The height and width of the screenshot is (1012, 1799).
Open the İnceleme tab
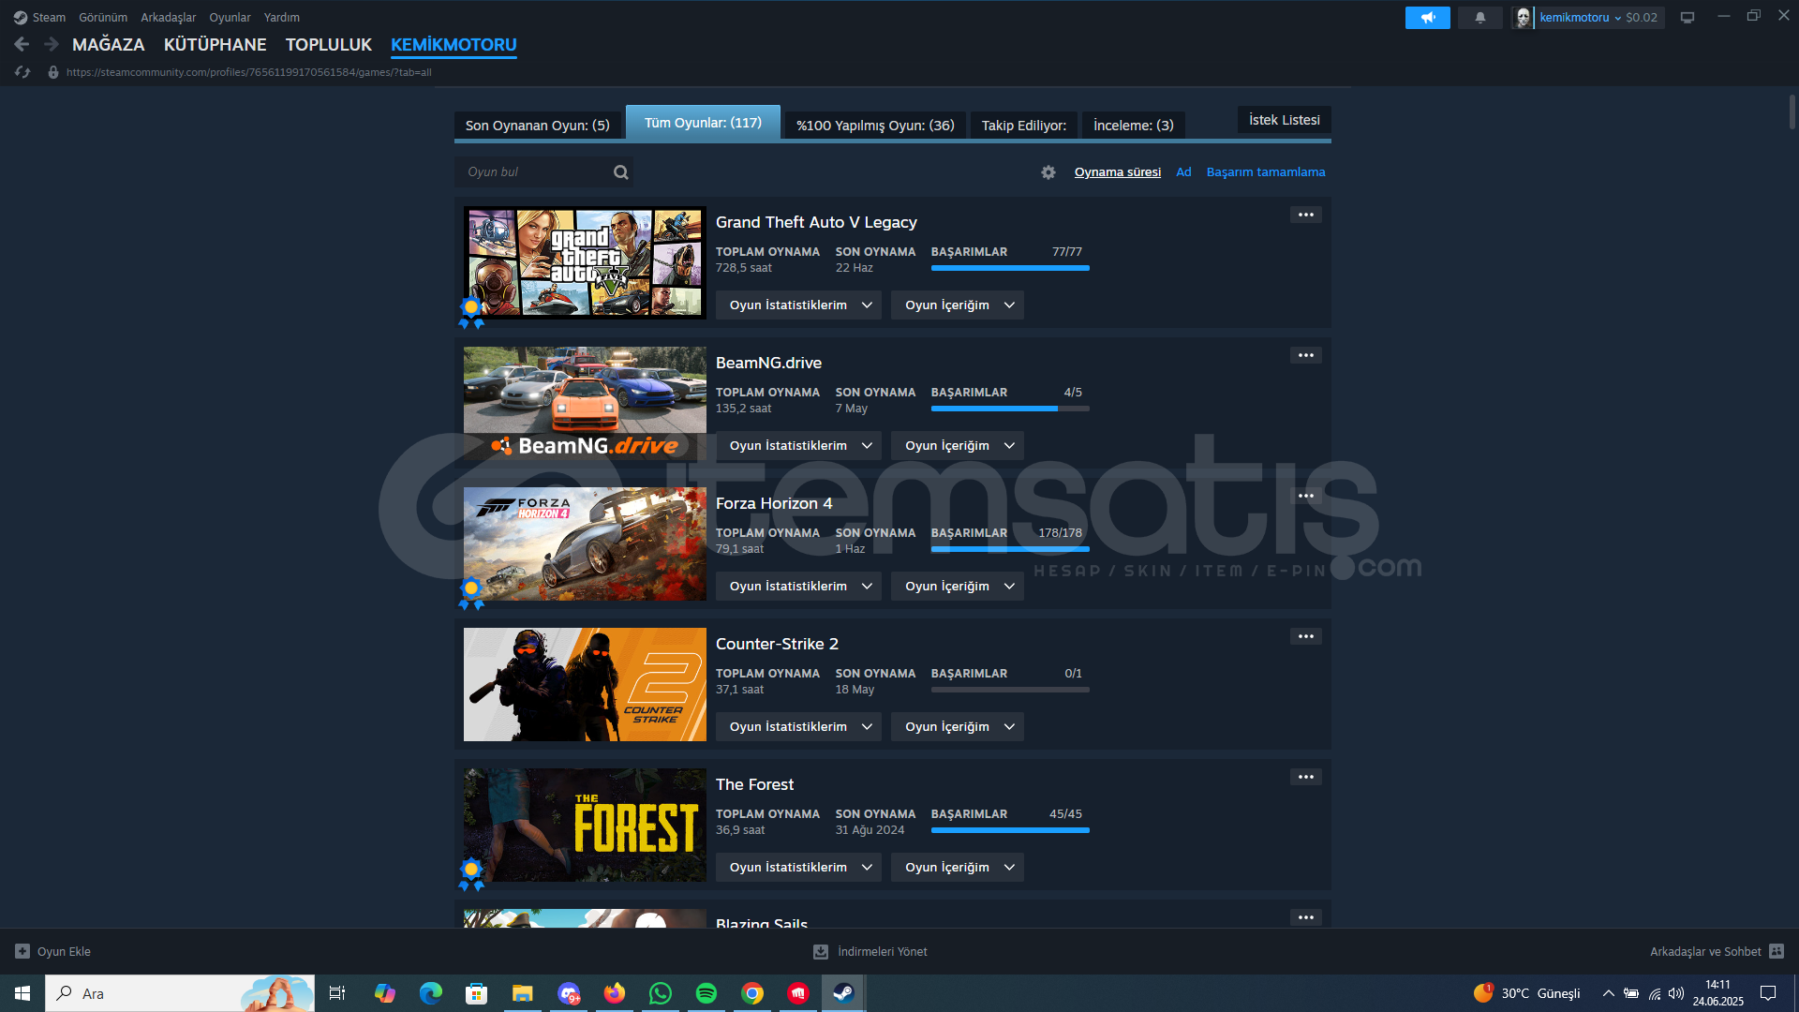(1134, 126)
